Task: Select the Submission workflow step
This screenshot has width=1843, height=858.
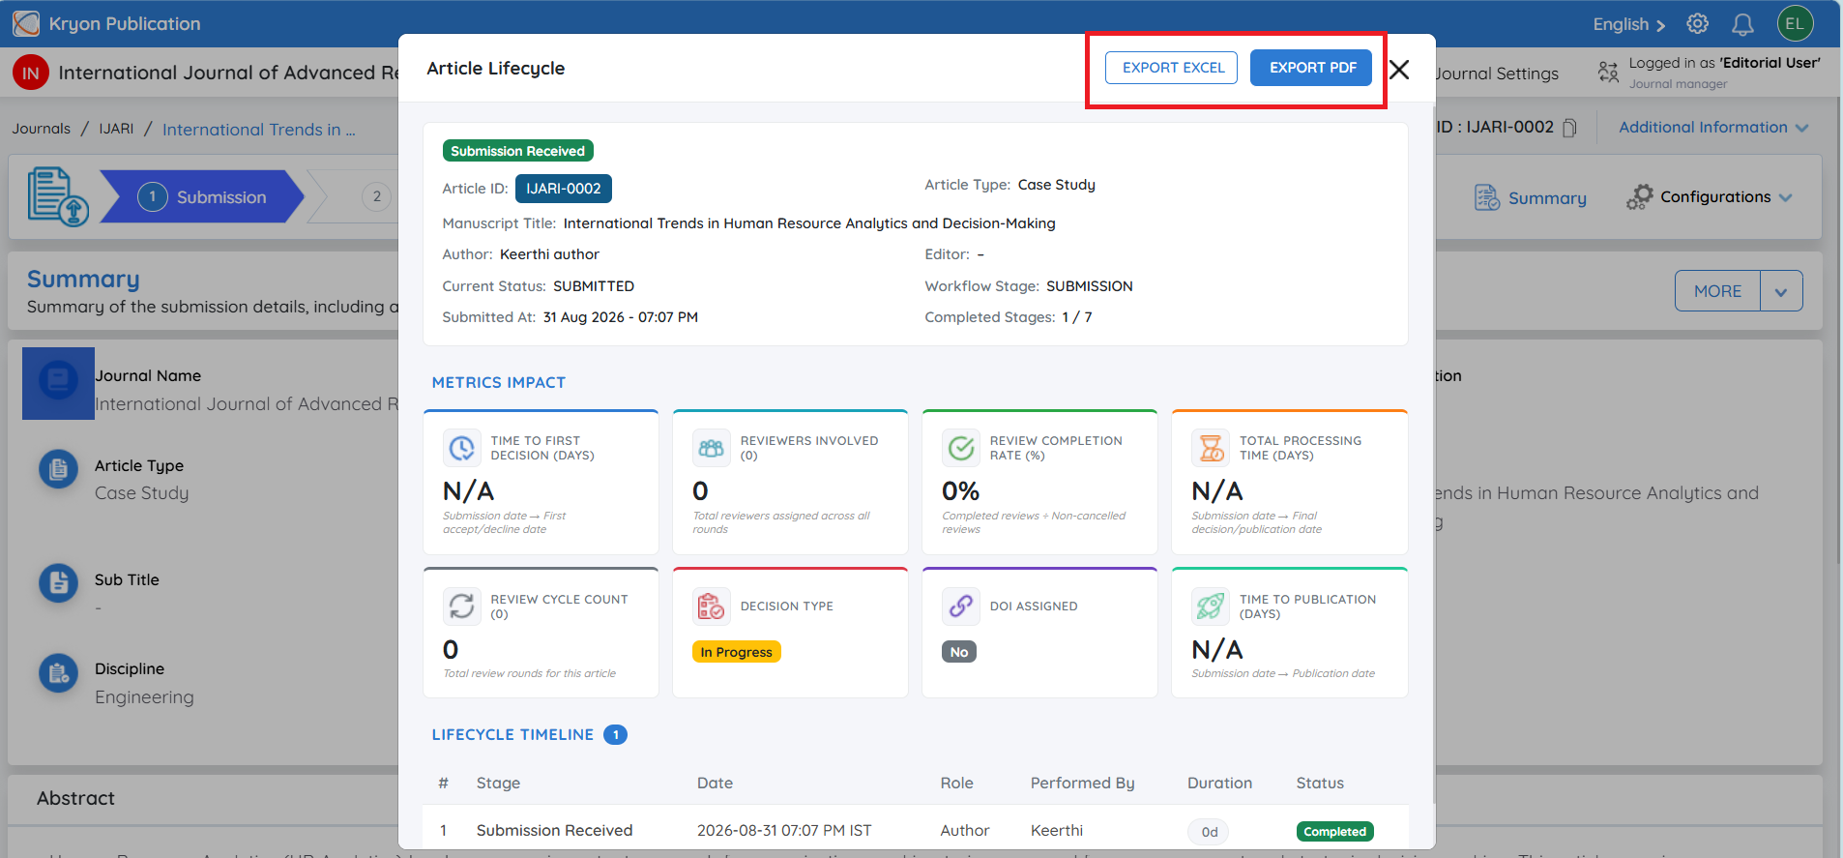Action: 202,196
